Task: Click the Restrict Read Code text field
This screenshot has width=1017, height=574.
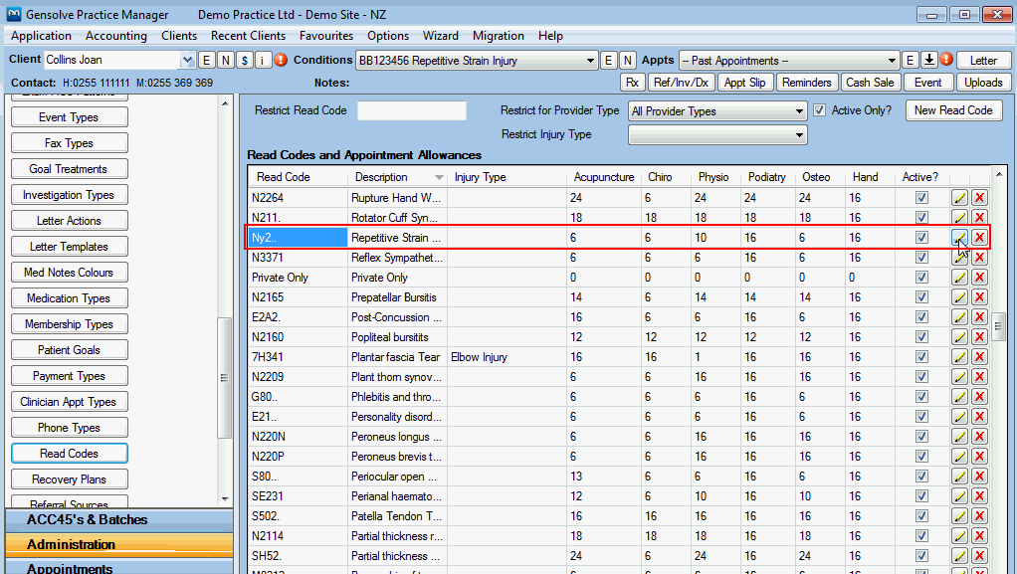Action: tap(411, 110)
